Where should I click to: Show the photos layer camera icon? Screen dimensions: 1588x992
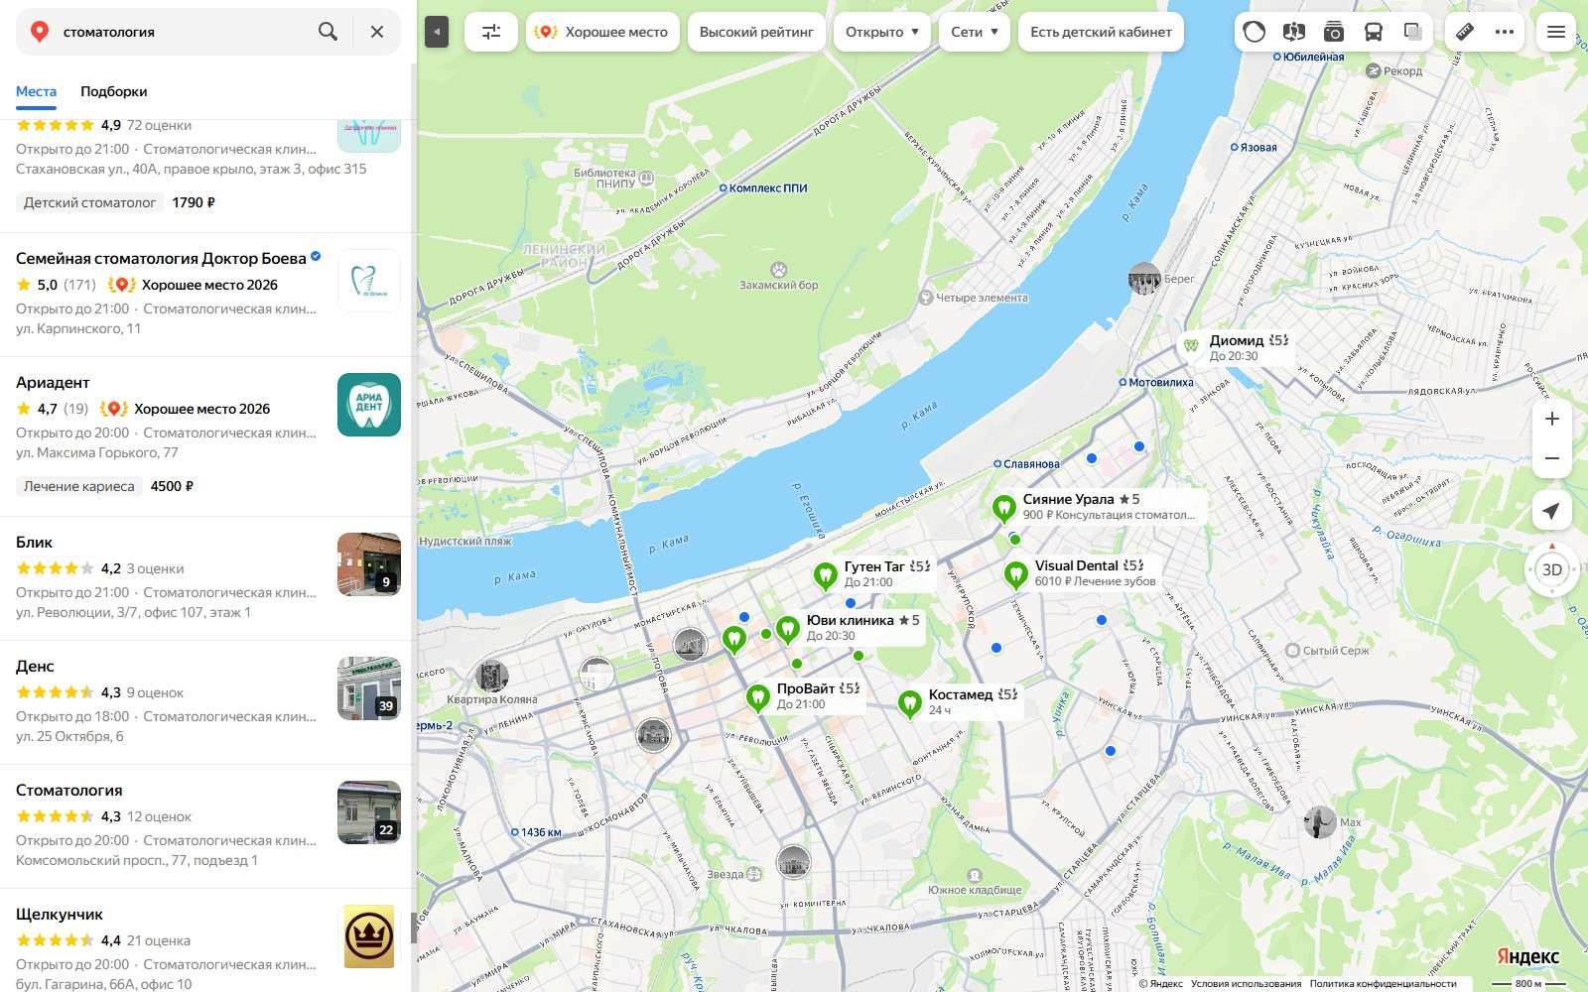tap(1334, 32)
